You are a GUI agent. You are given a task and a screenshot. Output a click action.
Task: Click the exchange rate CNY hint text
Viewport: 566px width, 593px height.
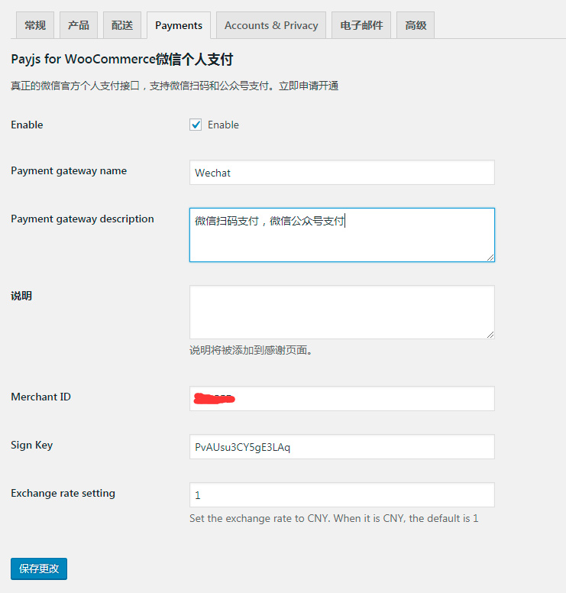(x=334, y=519)
